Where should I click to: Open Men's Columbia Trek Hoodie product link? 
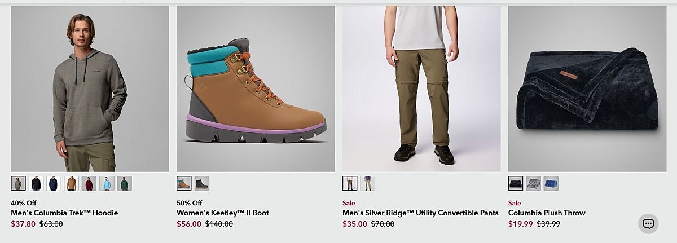point(64,213)
